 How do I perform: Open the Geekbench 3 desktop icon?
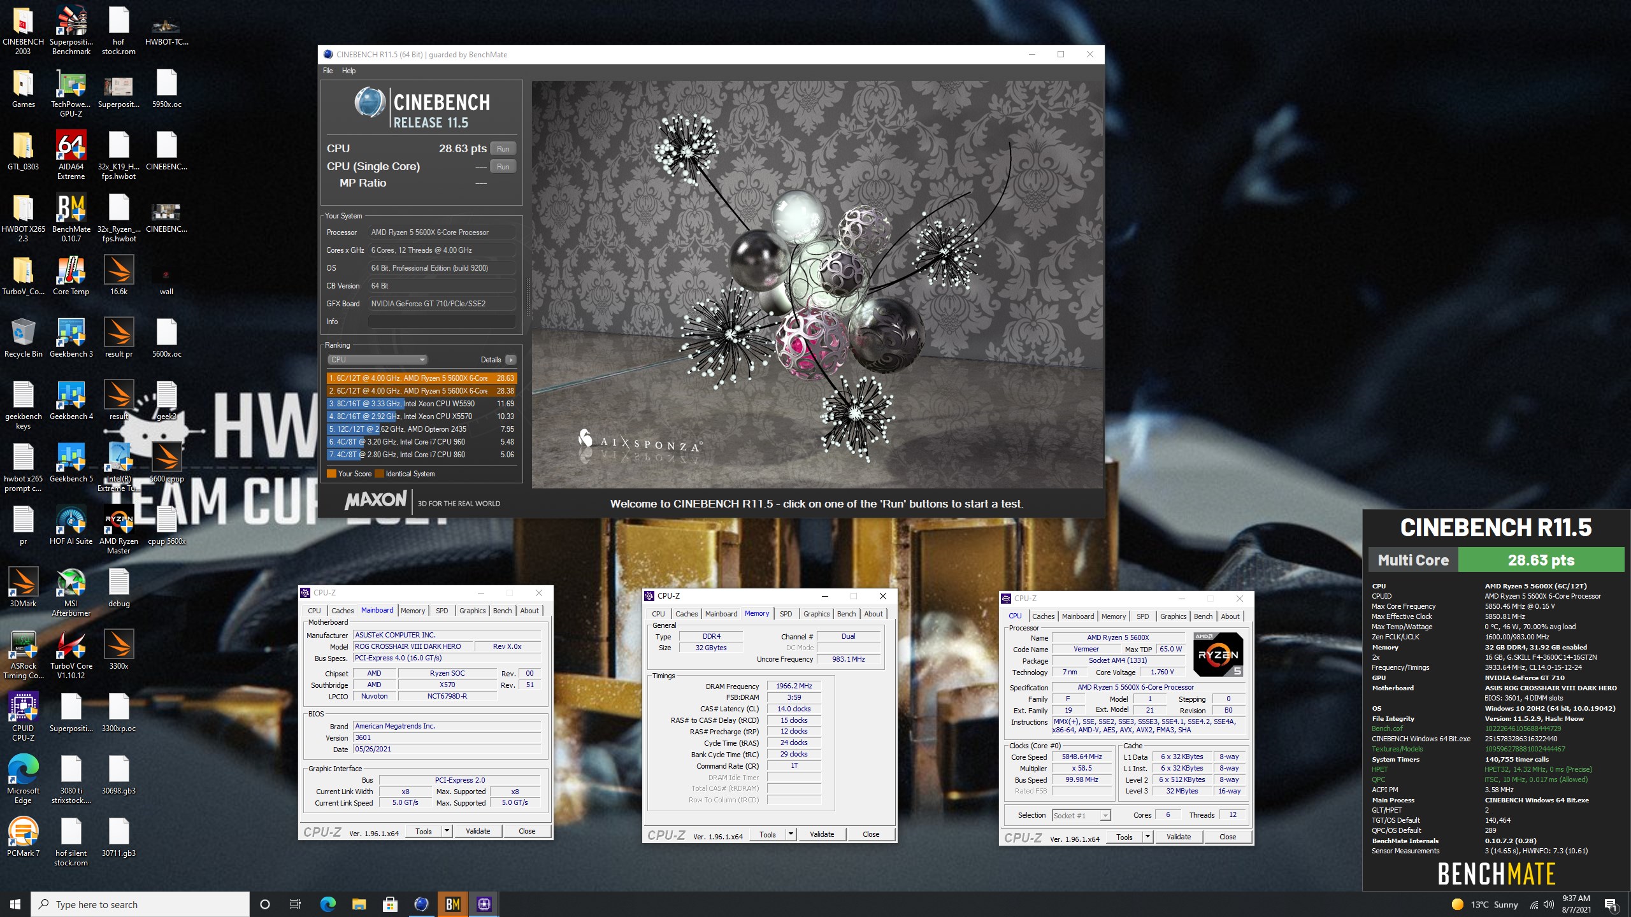pyautogui.click(x=71, y=338)
